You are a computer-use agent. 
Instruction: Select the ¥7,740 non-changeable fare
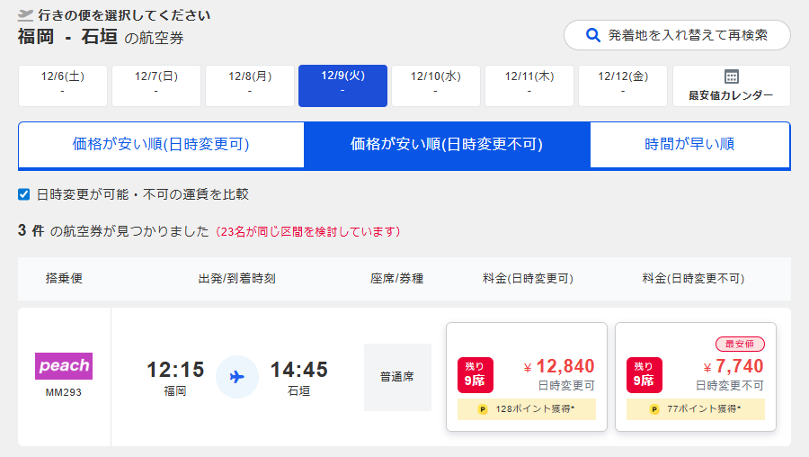point(696,377)
